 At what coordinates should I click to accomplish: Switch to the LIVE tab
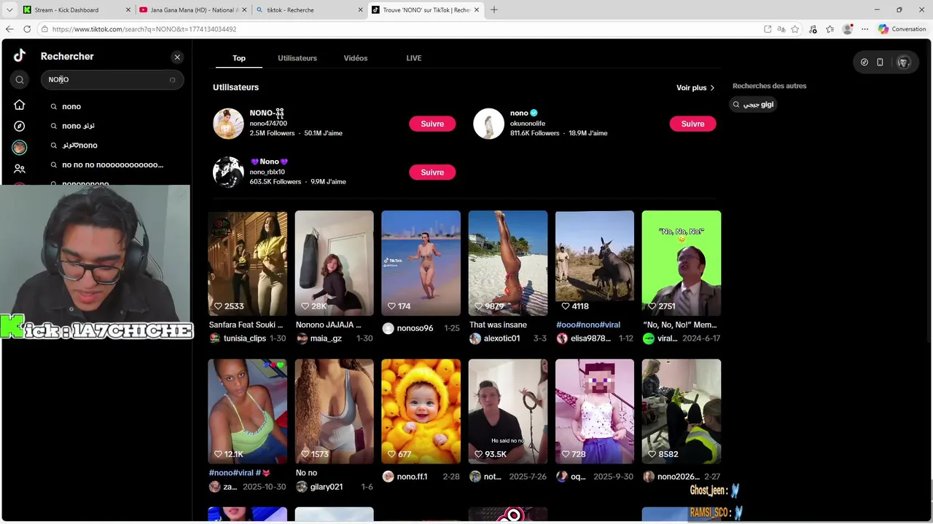(414, 58)
